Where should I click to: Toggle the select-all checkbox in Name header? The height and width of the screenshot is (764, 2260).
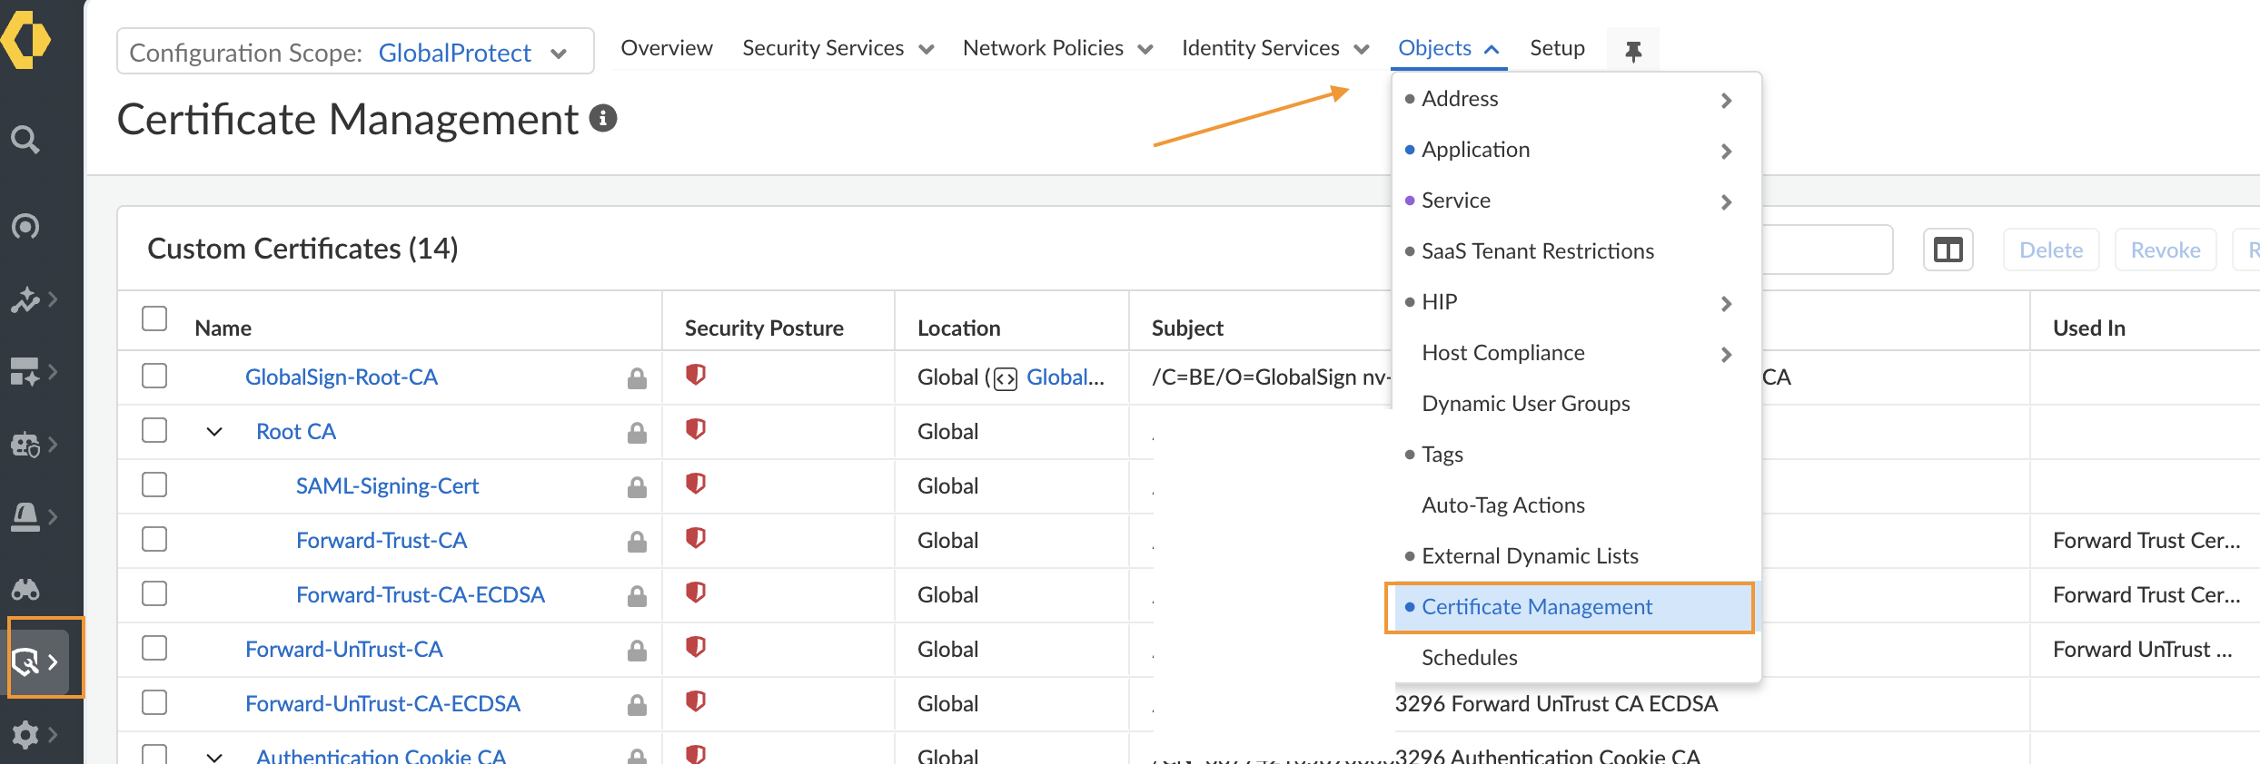154,318
